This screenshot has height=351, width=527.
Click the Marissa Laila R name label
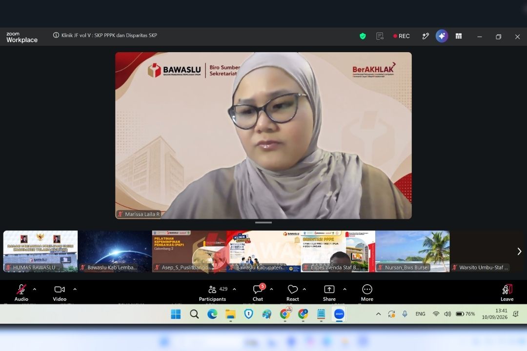tap(139, 214)
